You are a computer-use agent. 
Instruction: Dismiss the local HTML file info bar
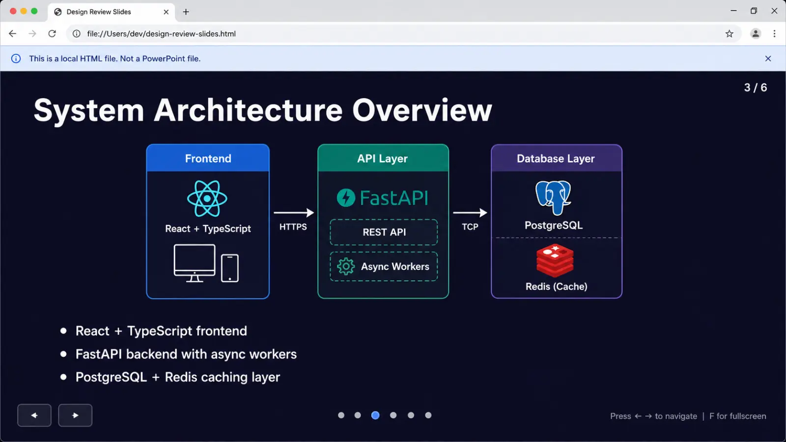pyautogui.click(x=768, y=58)
